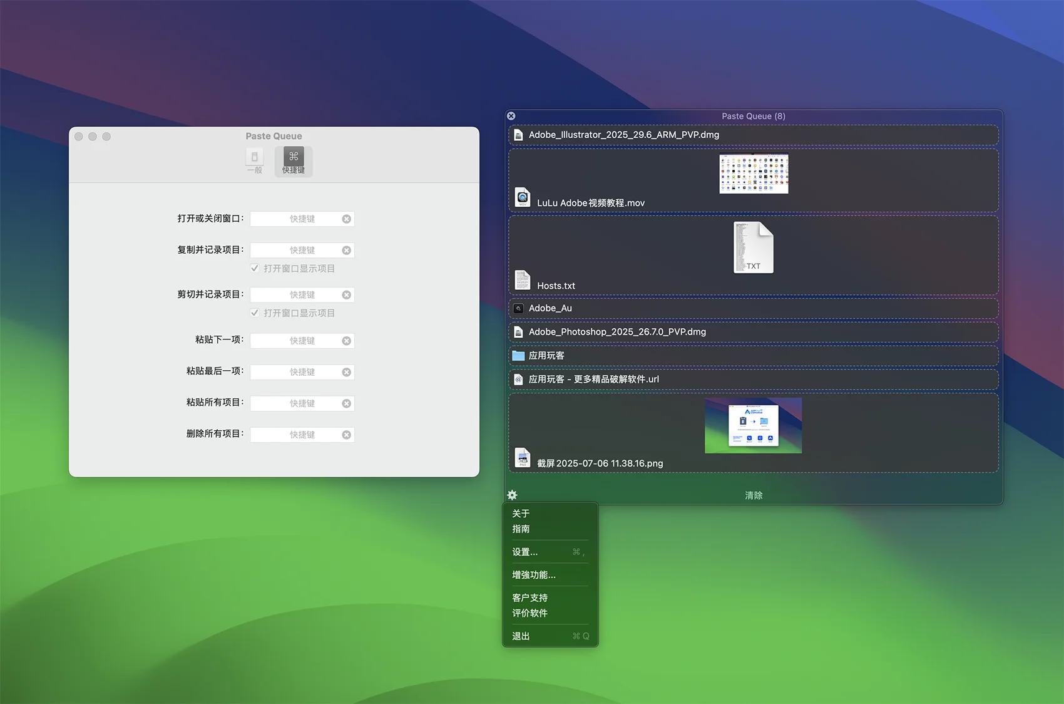Select the Hosts.txt queue entry

[754, 256]
